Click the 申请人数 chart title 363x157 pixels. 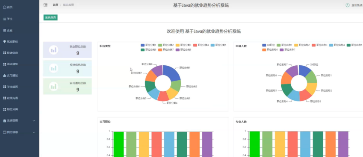(241, 46)
